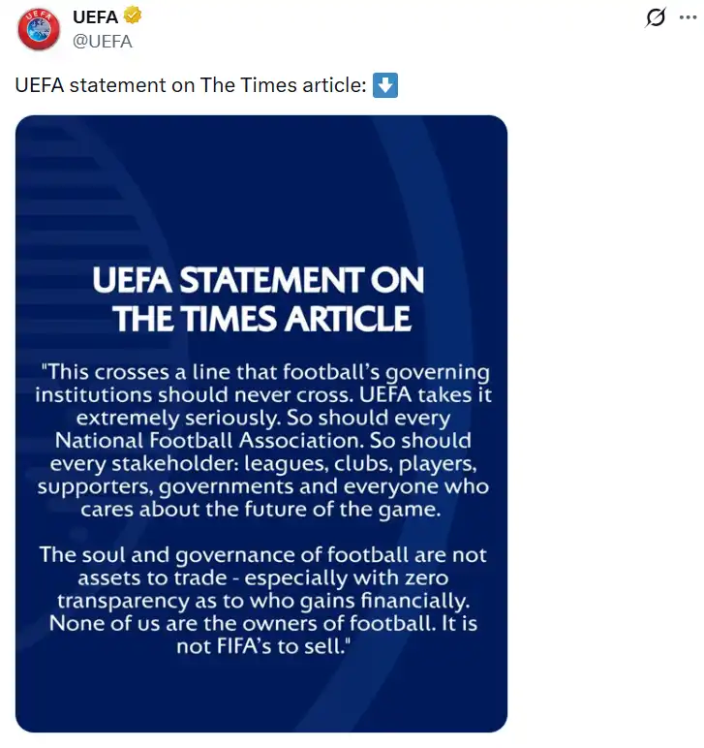Screen dimensions: 704x748
Task: Click the 'UEFA STATEMENT ON' heading in image
Action: [258, 280]
